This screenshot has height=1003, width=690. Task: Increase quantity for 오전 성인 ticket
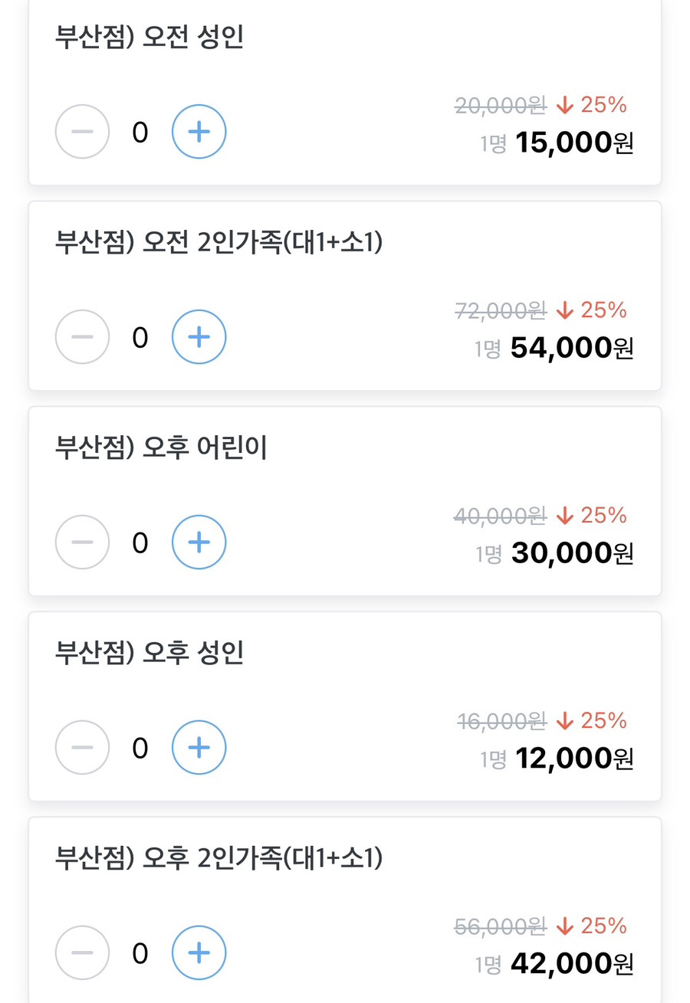coord(199,132)
